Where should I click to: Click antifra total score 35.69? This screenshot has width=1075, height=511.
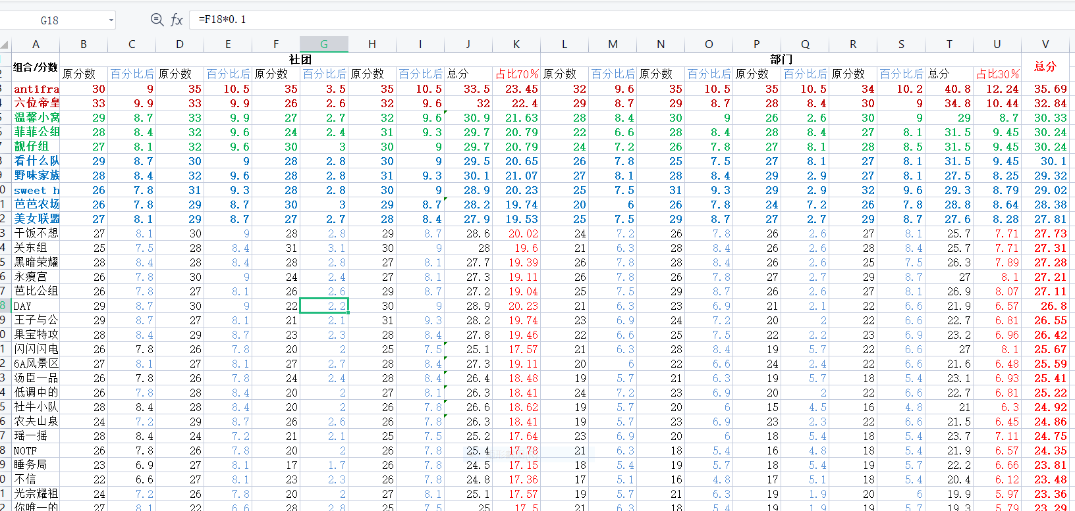[1045, 89]
